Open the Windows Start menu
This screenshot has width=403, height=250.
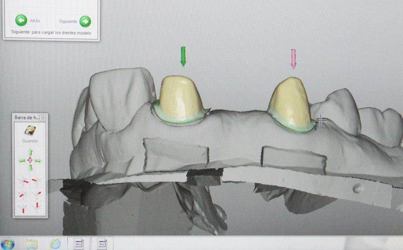tap(8, 244)
